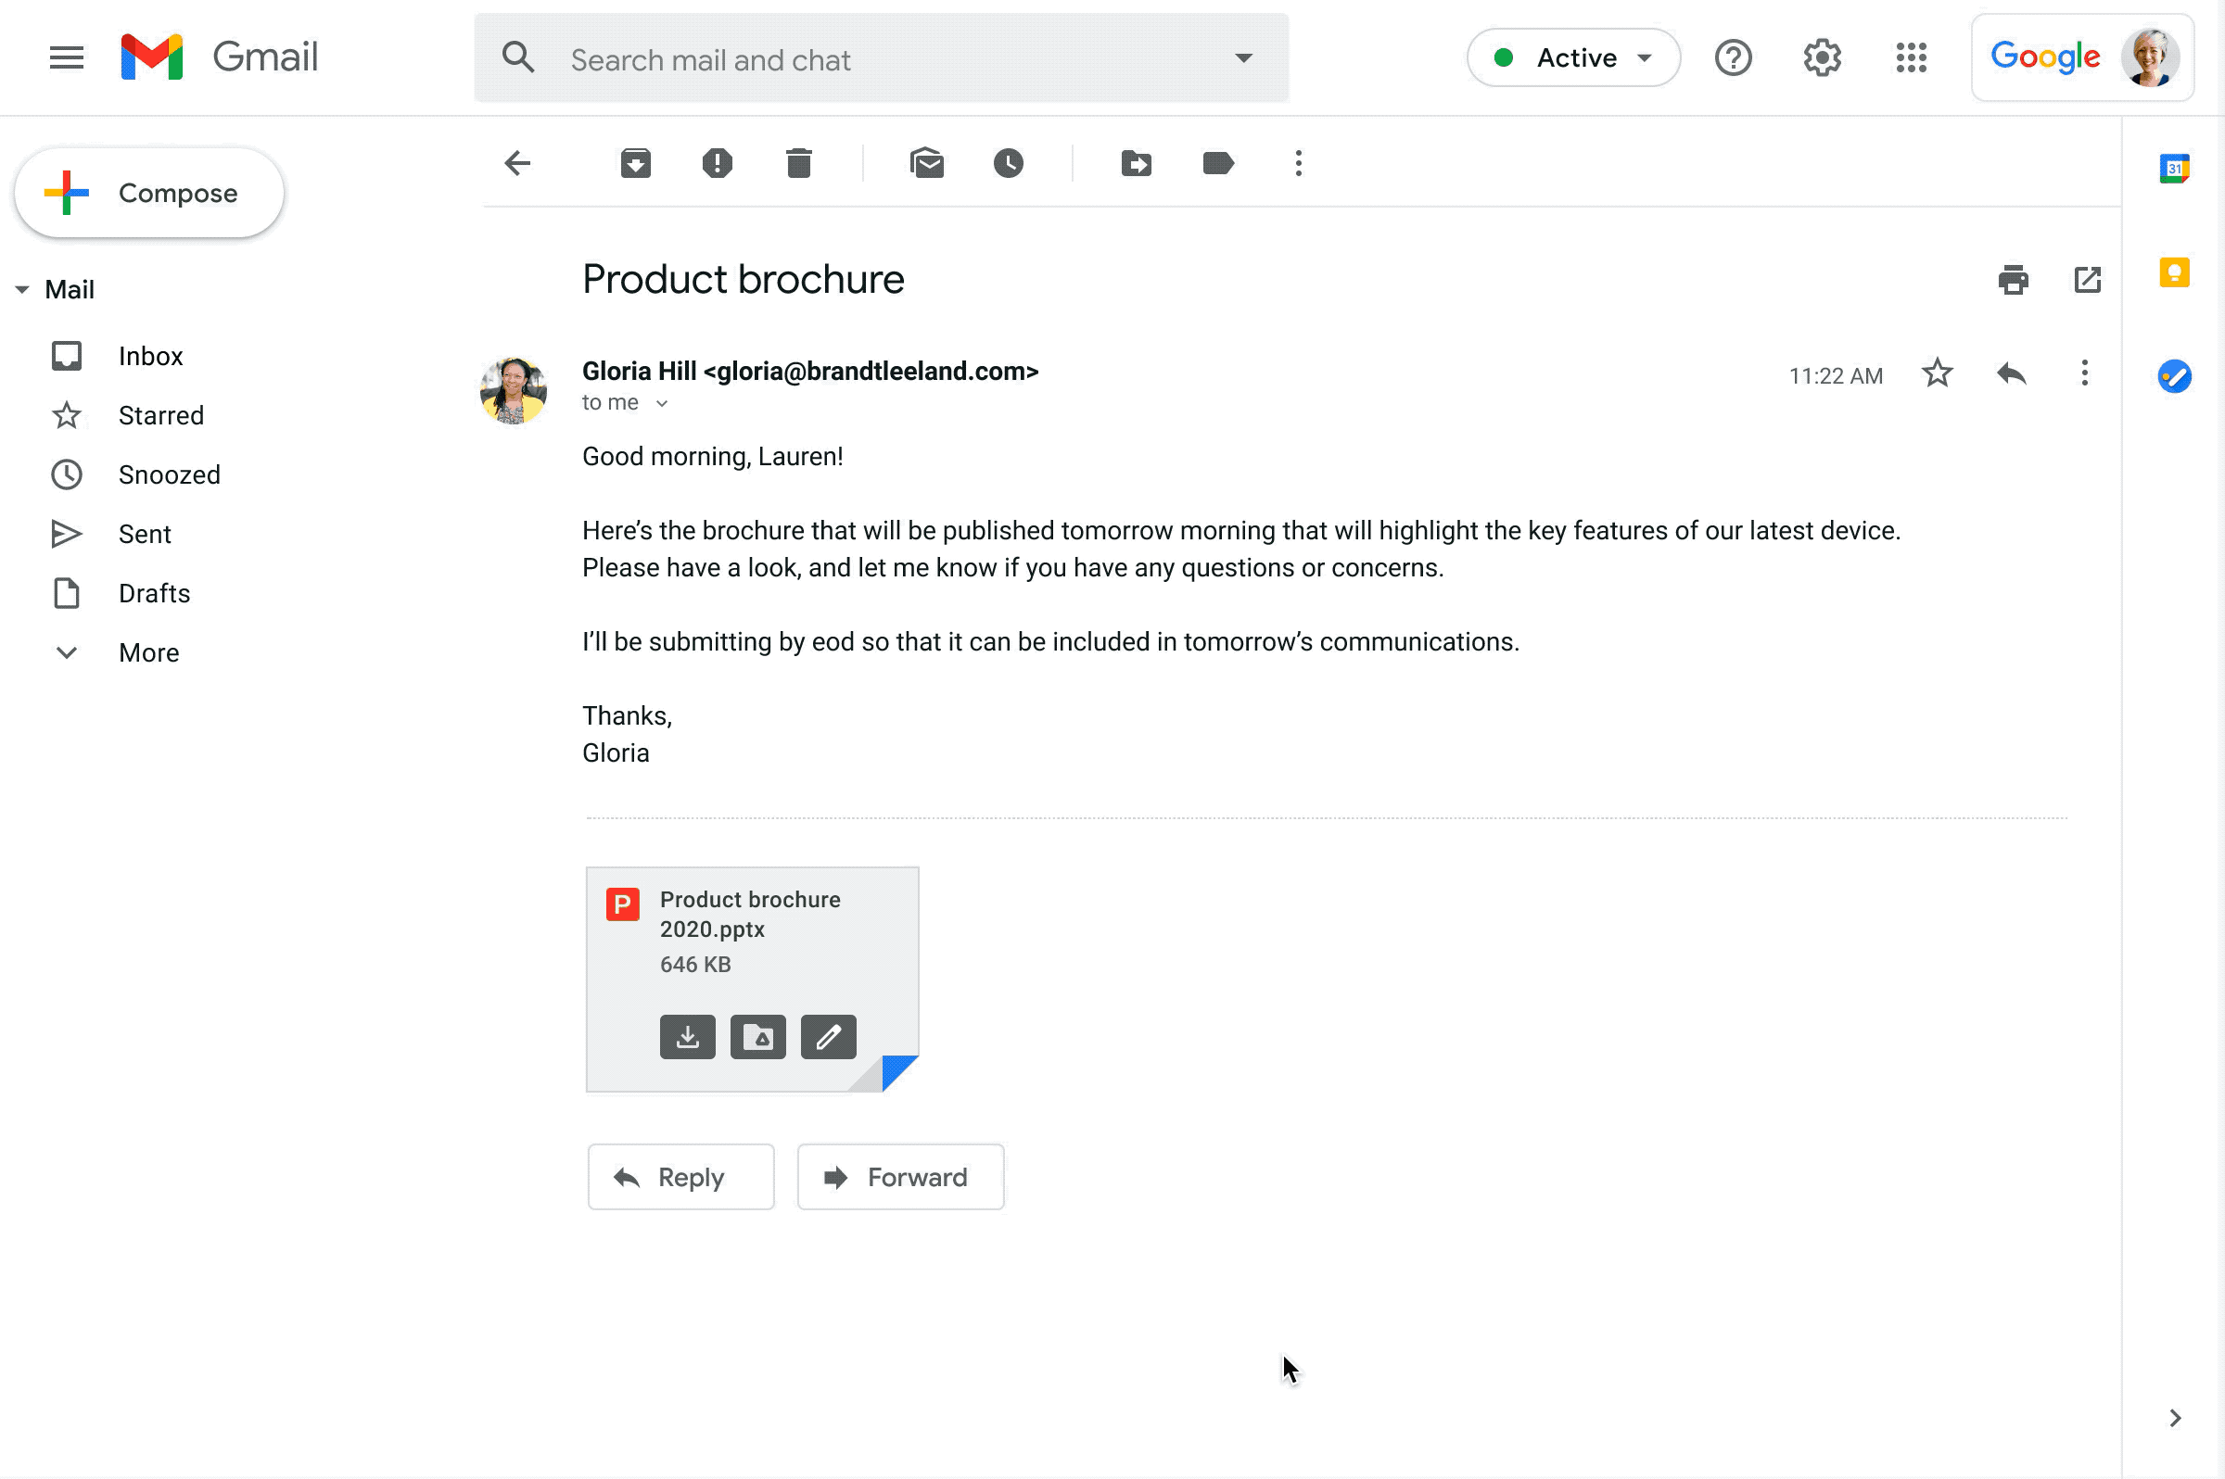Screen dimensions: 2225x1479
Task: Select the Starred menu item
Action: tap(160, 414)
